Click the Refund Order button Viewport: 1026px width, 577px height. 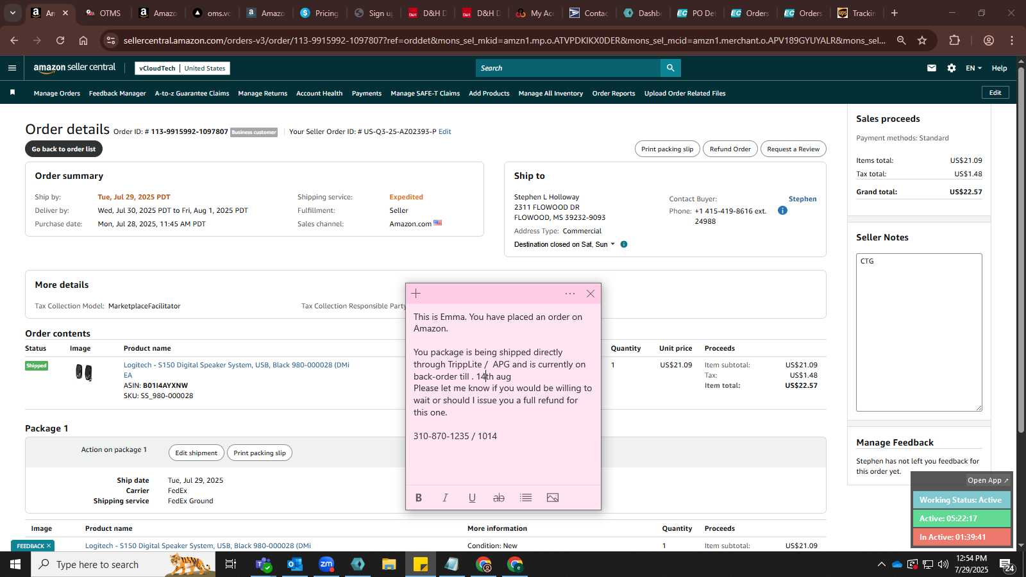[x=730, y=149]
